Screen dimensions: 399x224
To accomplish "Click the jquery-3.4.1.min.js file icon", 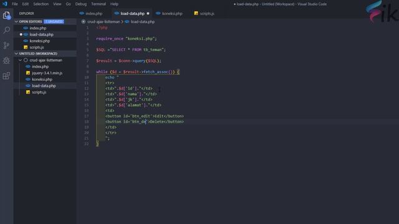I will pos(28,73).
